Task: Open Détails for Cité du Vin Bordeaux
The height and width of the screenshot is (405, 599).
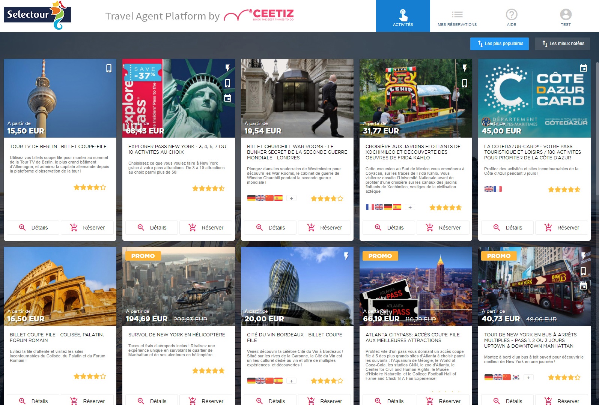Action: pyautogui.click(x=270, y=400)
